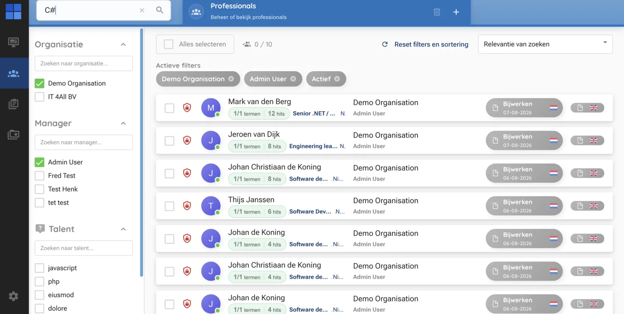Check the eiusmod talent checkbox
The height and width of the screenshot is (314, 624).
click(40, 295)
